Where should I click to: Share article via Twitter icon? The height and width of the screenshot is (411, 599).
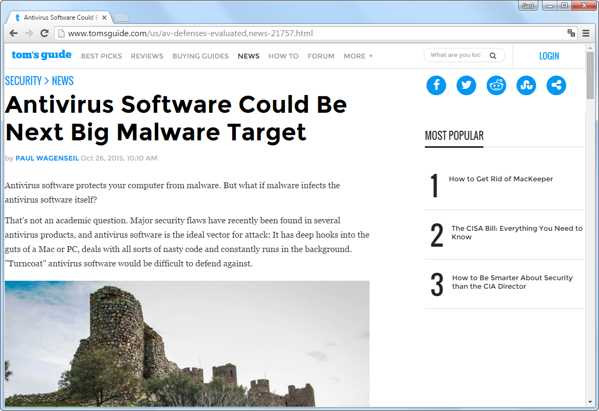point(466,85)
